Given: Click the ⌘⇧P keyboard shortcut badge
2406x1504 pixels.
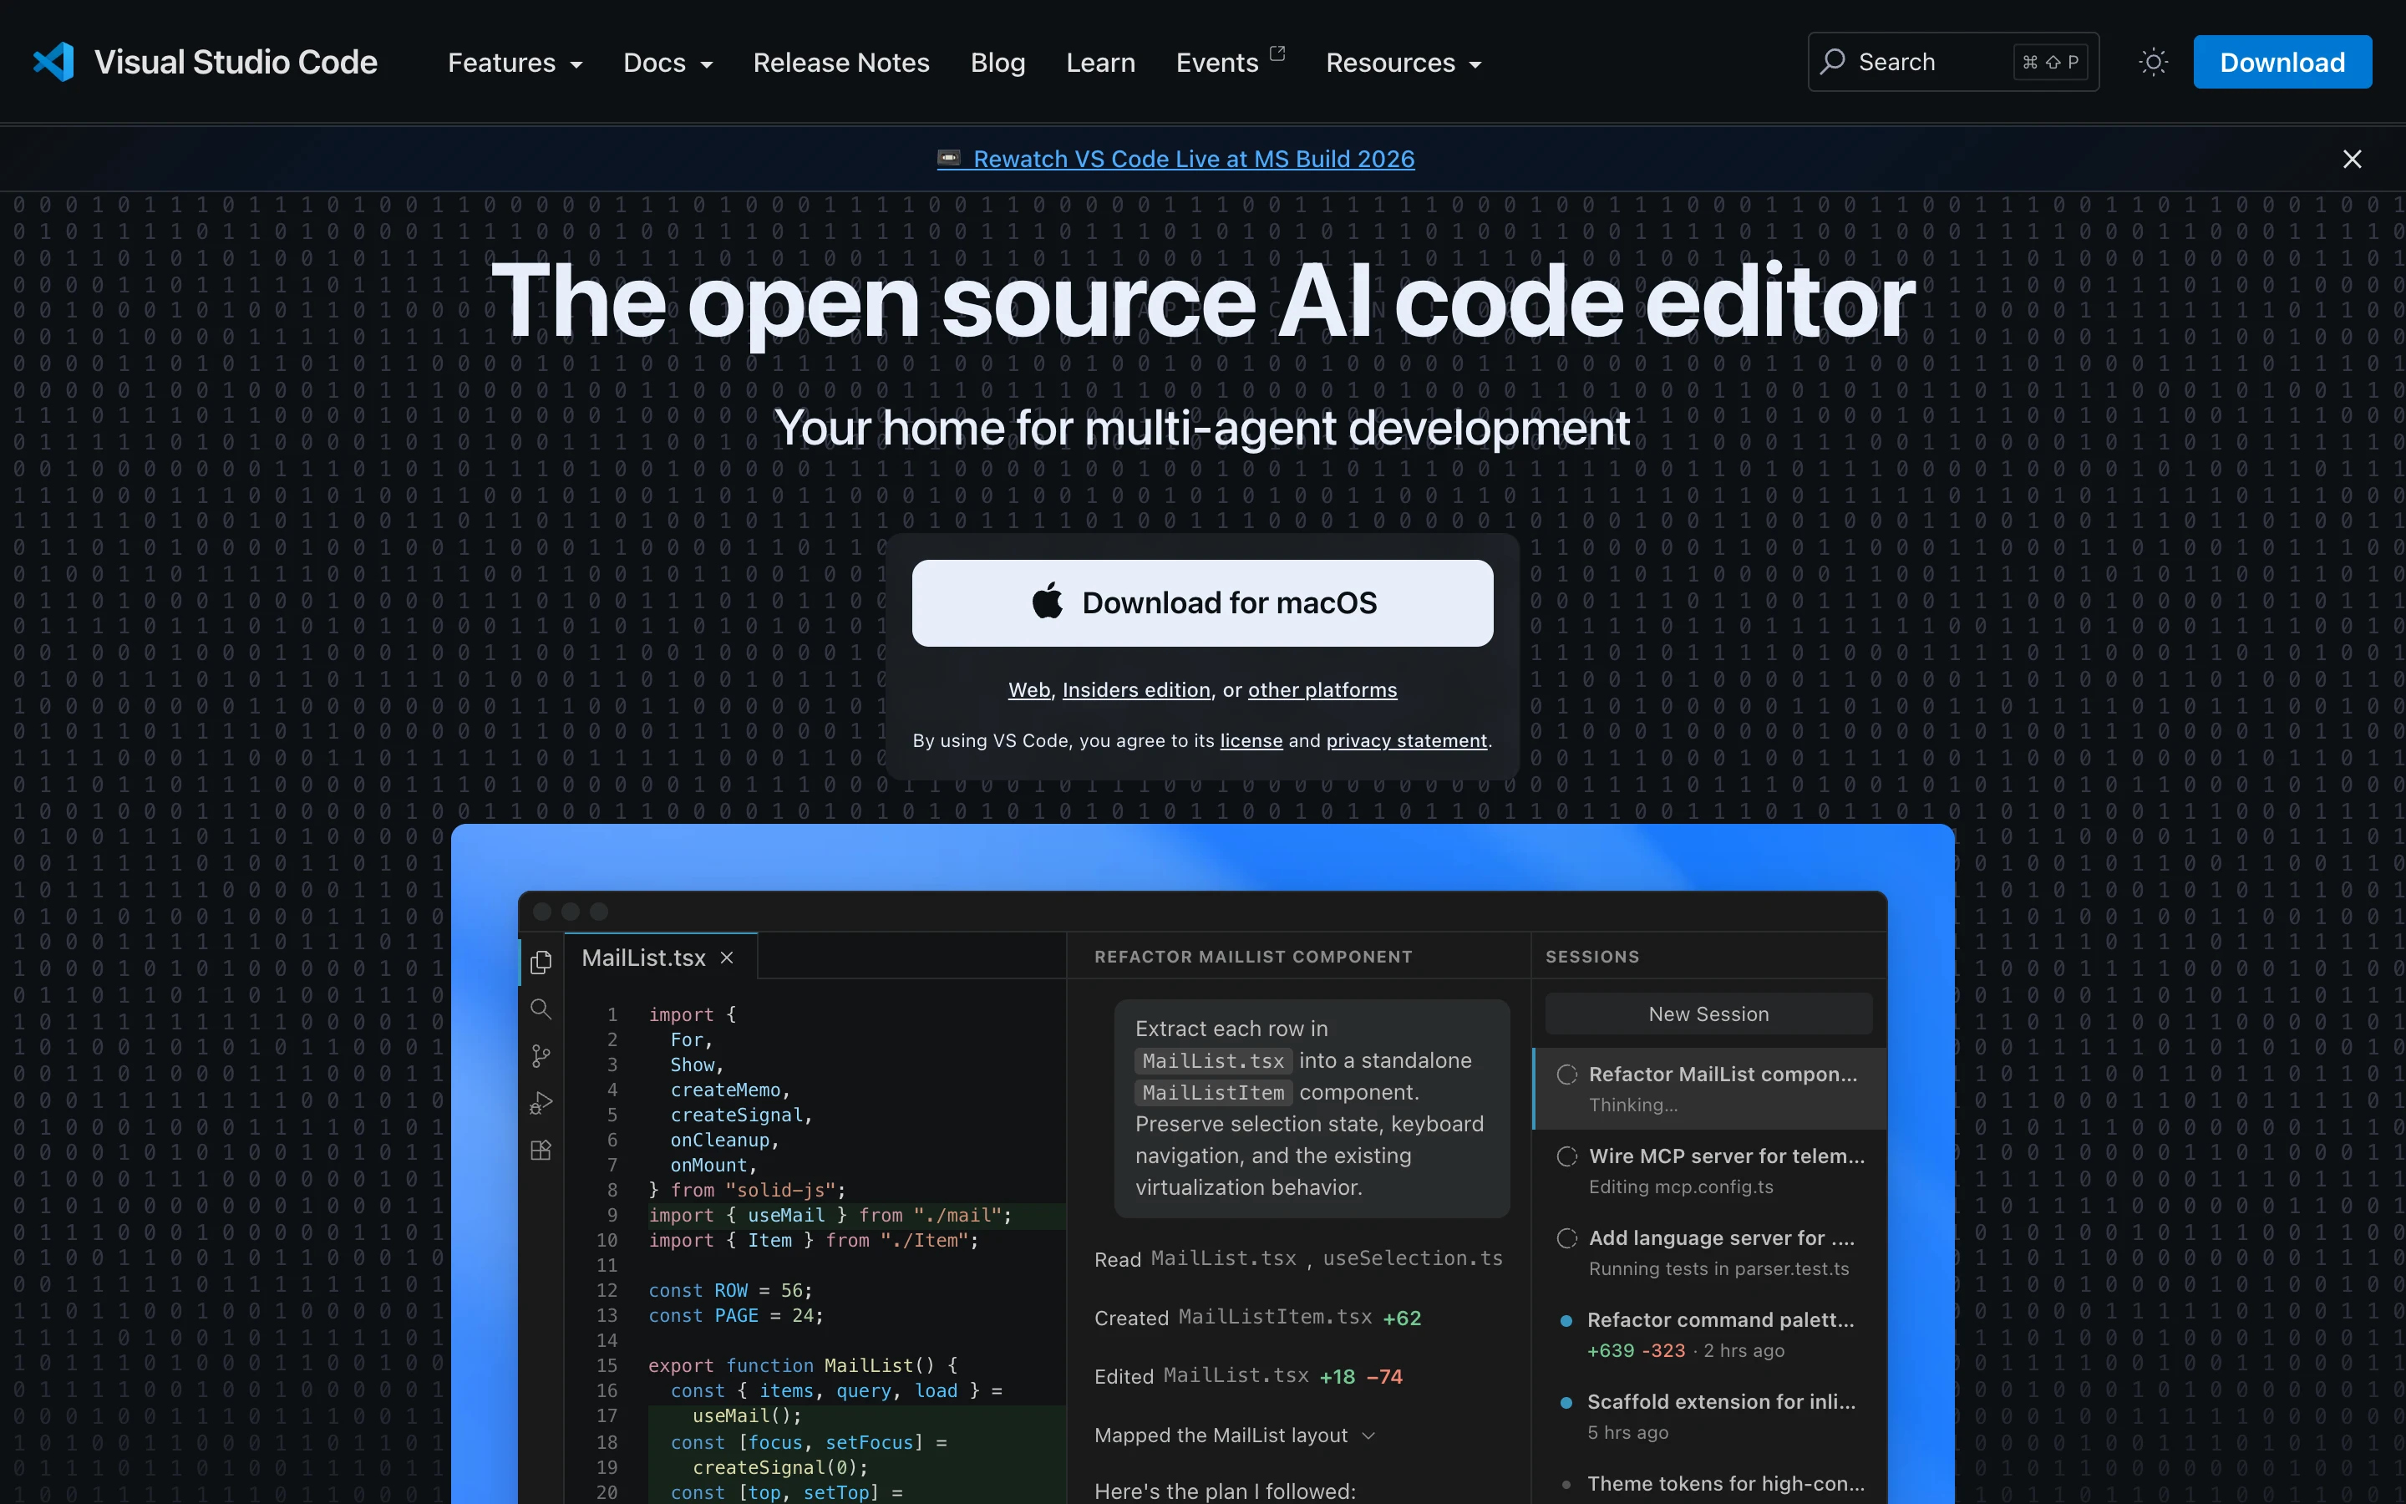Looking at the screenshot, I should [2050, 62].
